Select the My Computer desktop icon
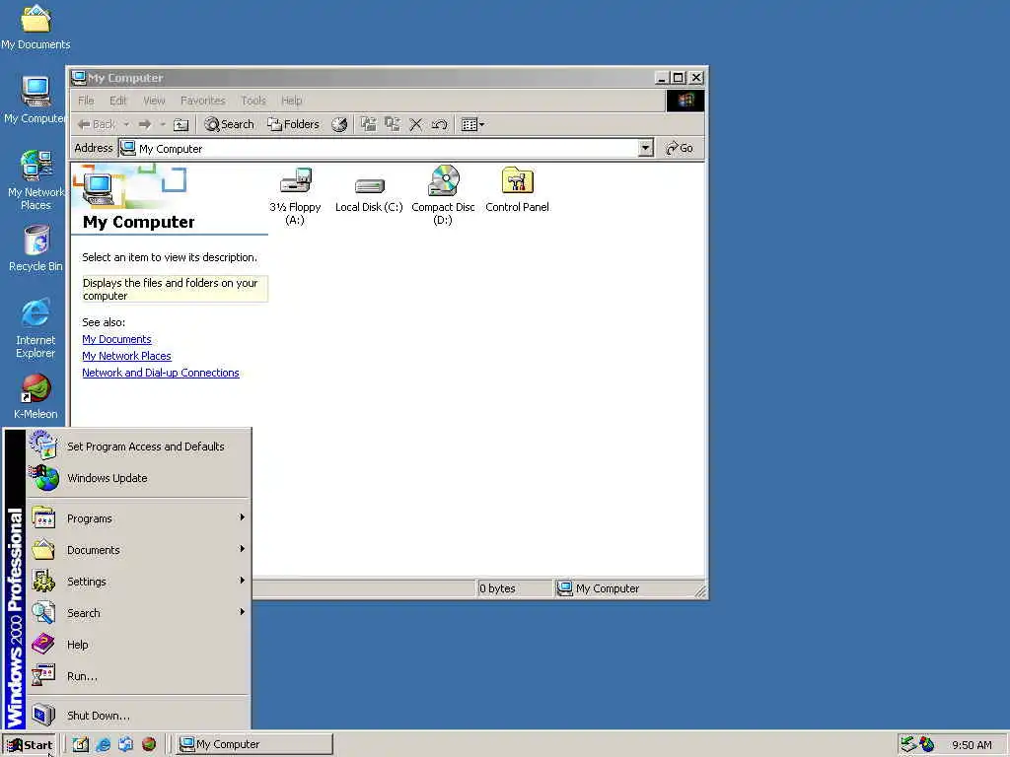The height and width of the screenshot is (757, 1010). (36, 100)
